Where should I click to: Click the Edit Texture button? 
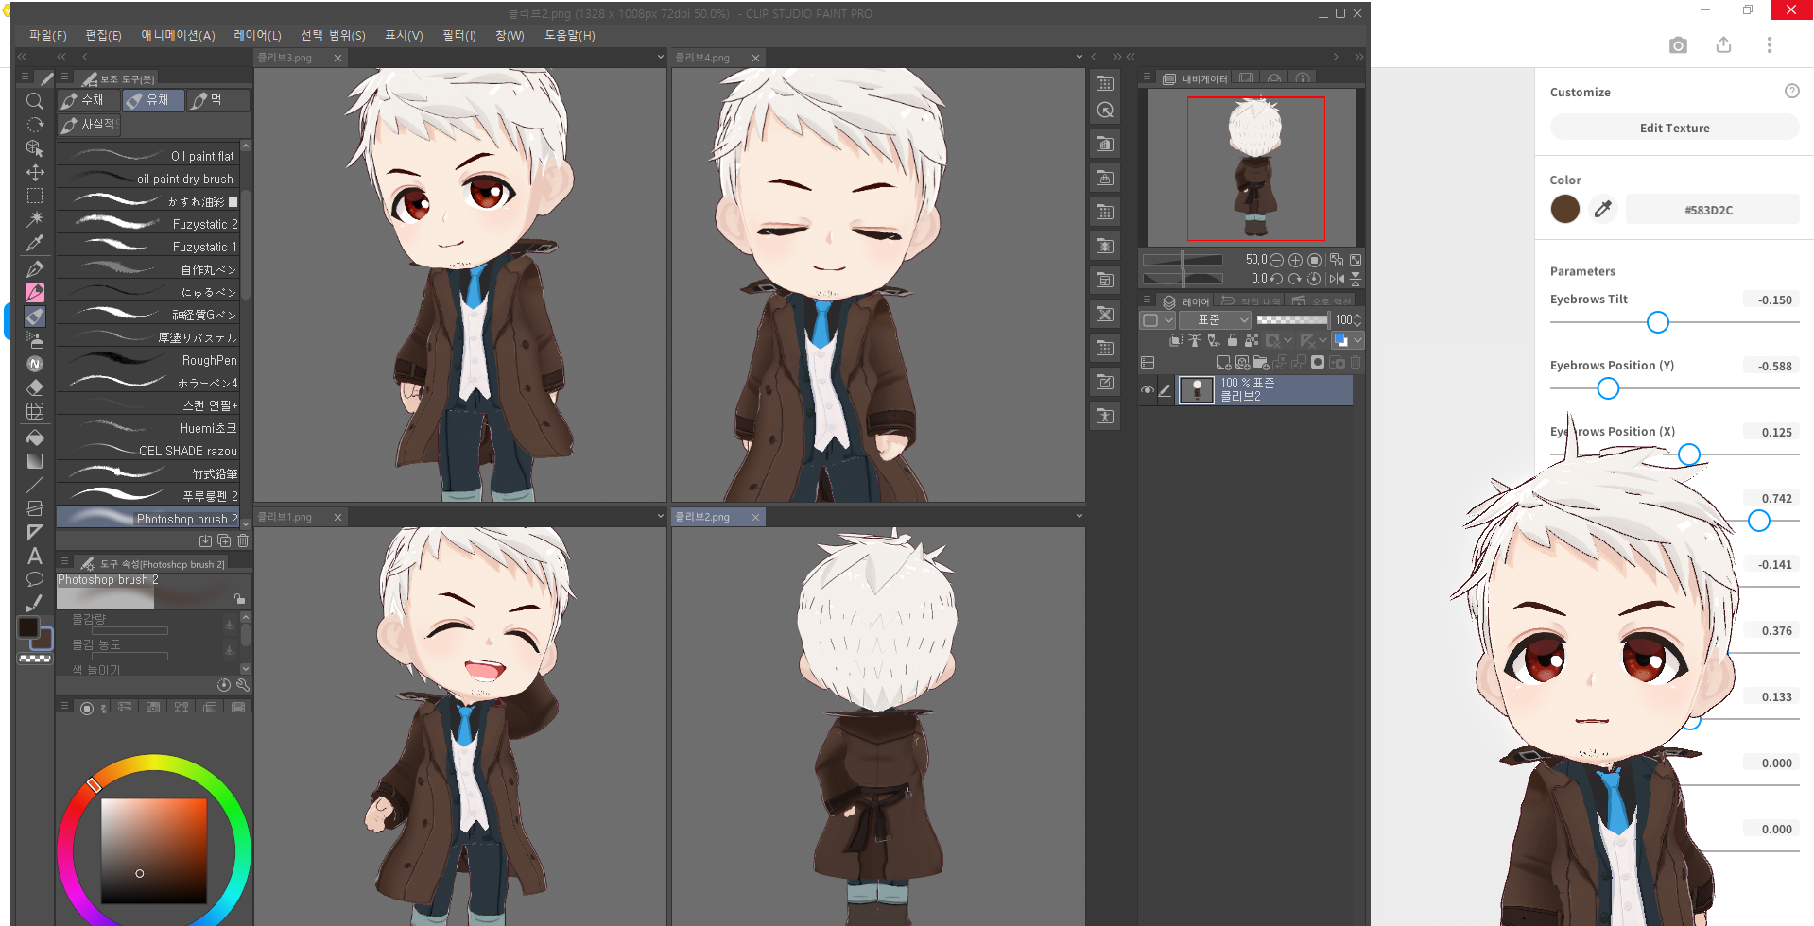(x=1674, y=128)
